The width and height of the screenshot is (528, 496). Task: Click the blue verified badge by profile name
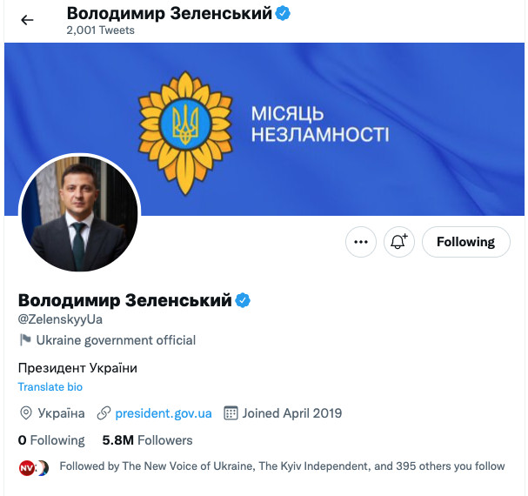tap(244, 300)
